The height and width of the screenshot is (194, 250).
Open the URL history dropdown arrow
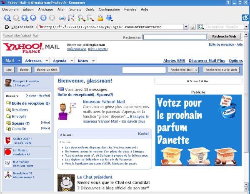[x=186, y=27]
